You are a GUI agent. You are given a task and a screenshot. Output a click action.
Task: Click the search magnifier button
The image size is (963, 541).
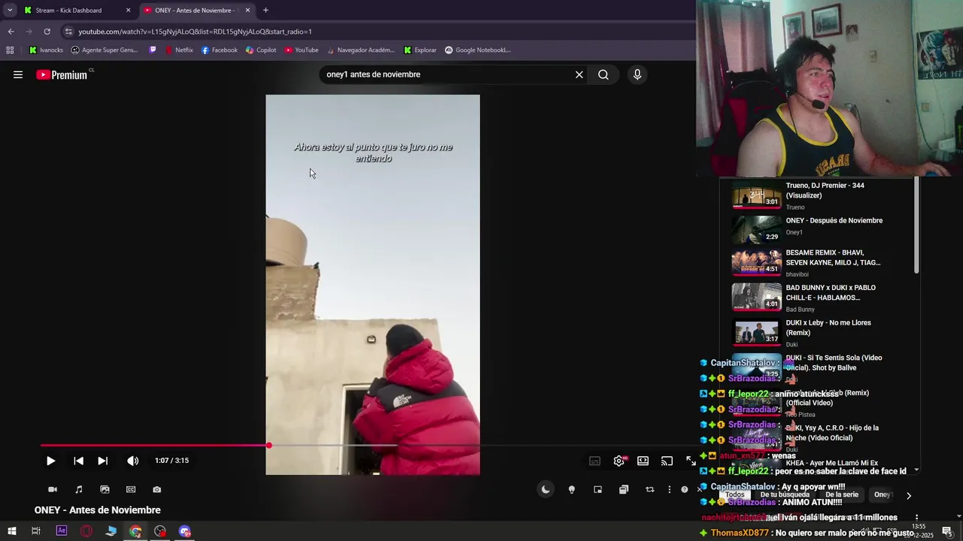pos(603,74)
